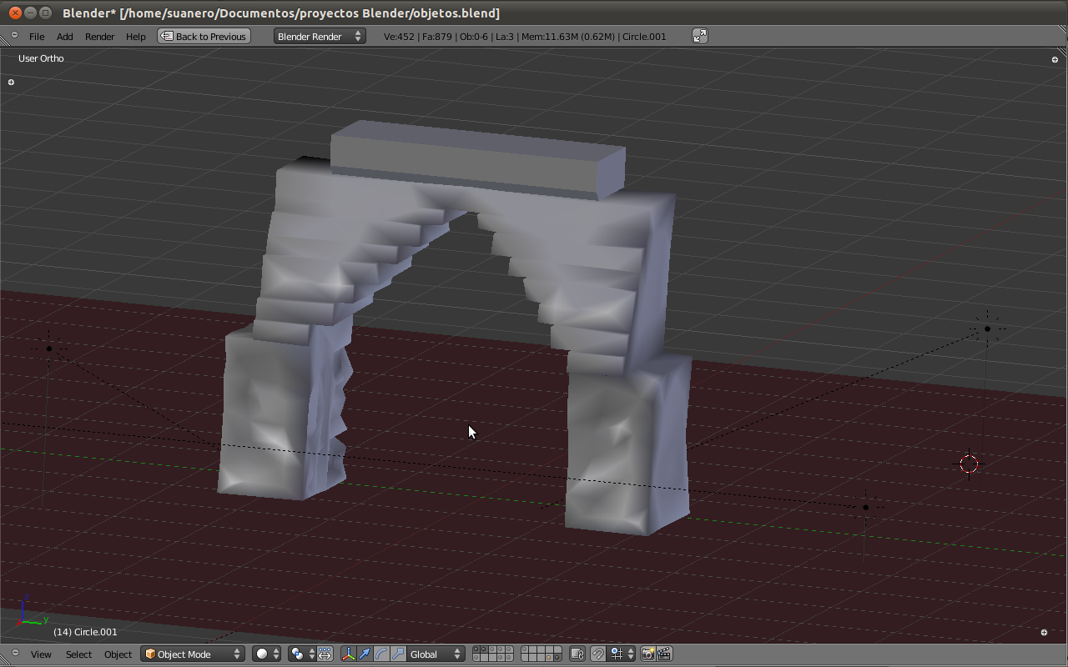The image size is (1068, 667).
Task: Select the scale manipulator icon
Action: coord(398,654)
